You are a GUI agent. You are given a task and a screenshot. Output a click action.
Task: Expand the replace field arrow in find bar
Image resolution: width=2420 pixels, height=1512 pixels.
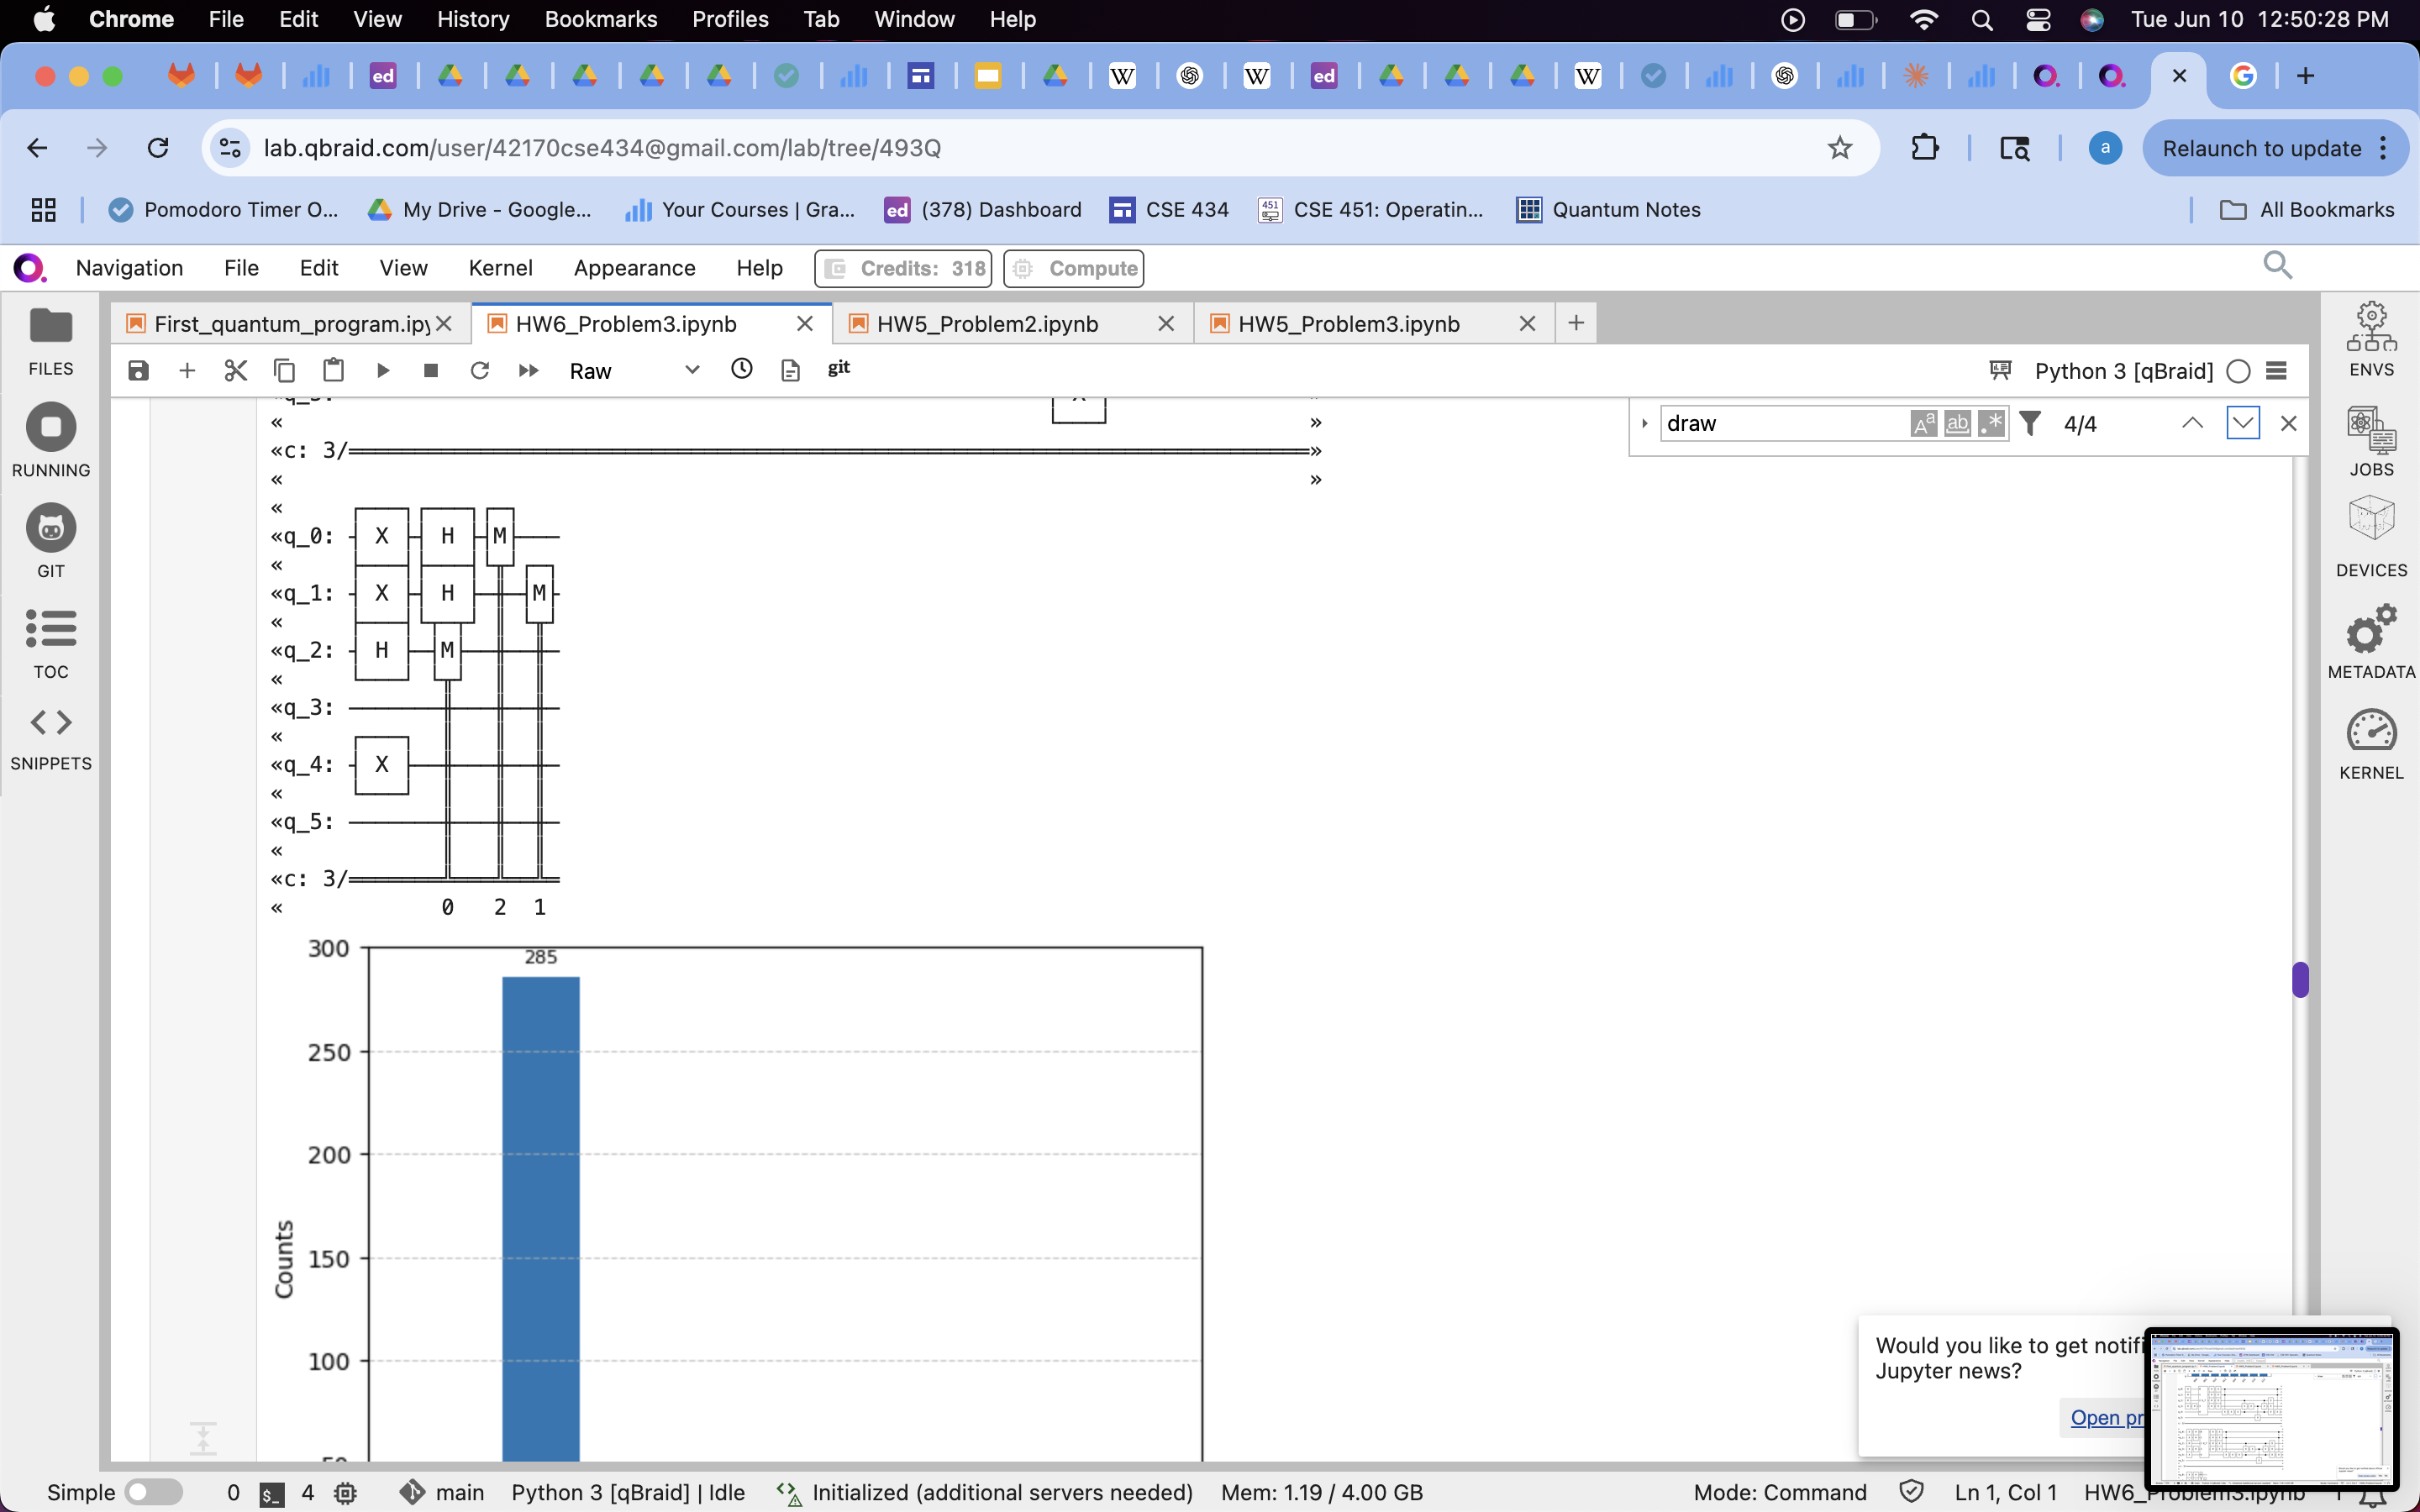coord(1644,424)
